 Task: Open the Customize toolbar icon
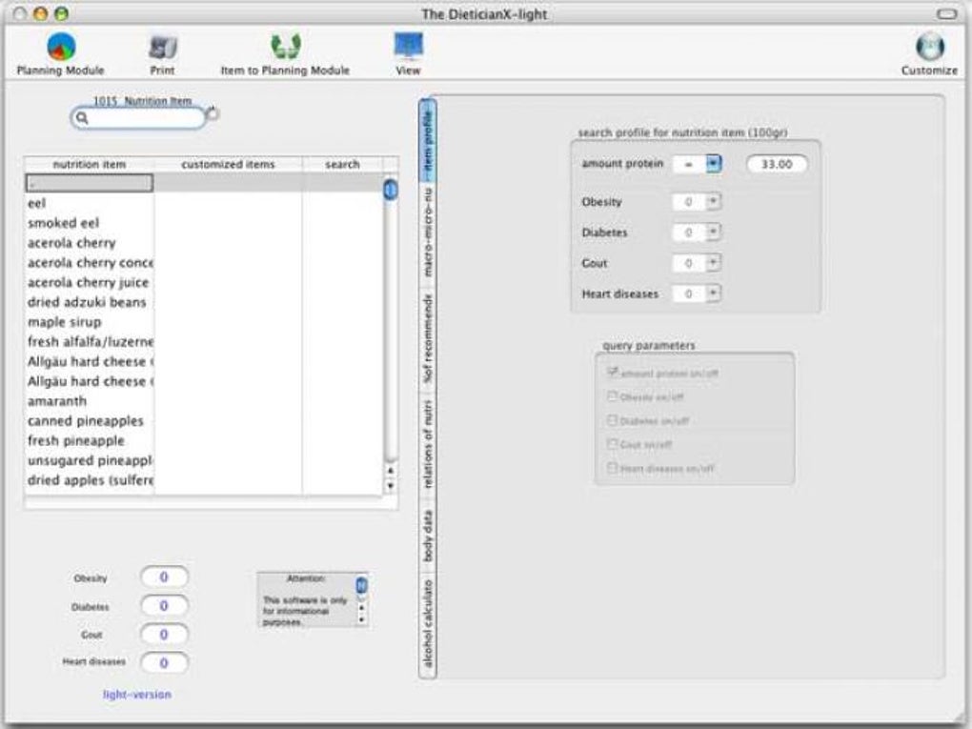(x=929, y=47)
